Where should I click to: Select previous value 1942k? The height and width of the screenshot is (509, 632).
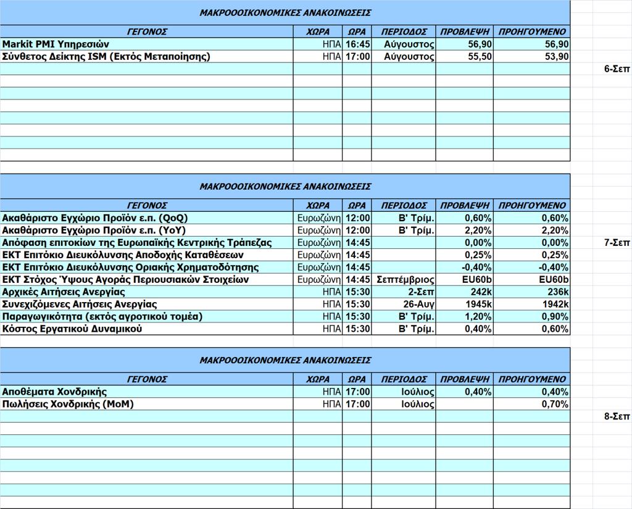(531, 304)
